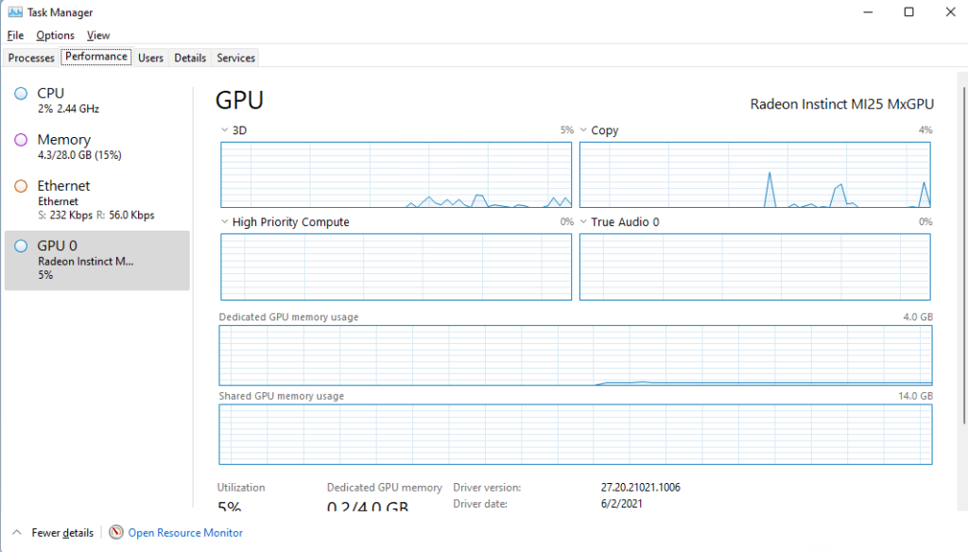Switch to the Processes tab

tap(30, 58)
